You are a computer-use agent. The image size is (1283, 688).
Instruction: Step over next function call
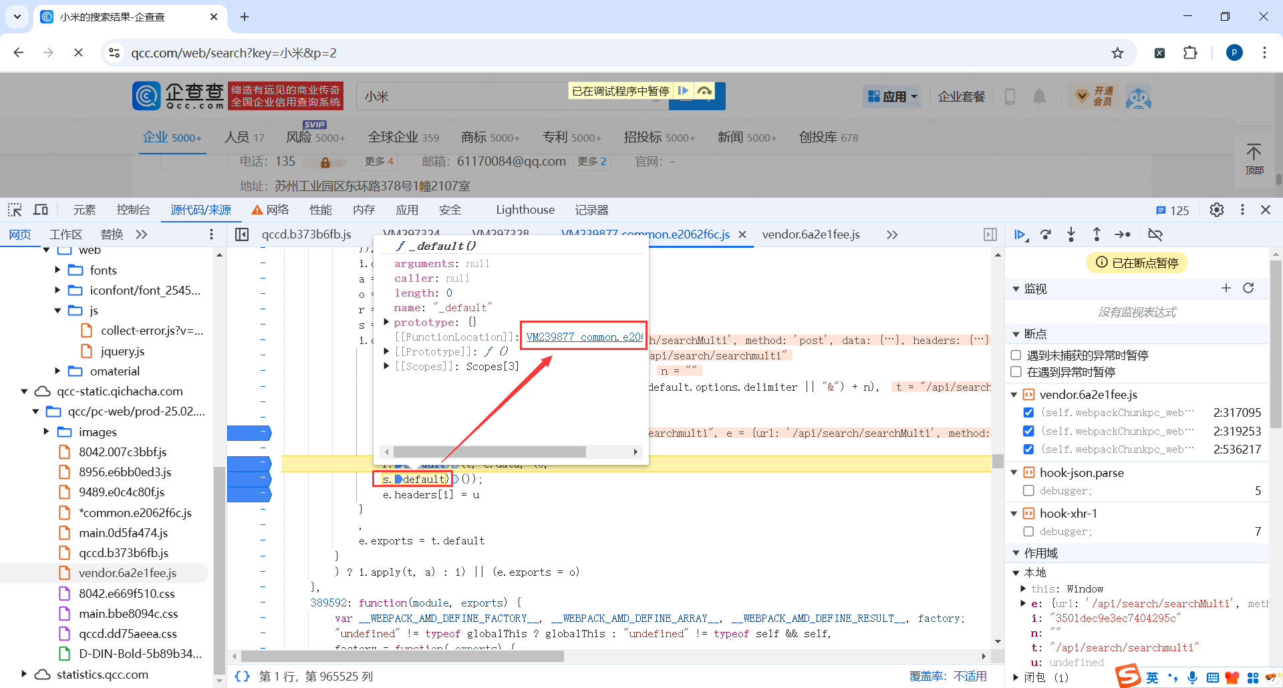coord(1046,234)
